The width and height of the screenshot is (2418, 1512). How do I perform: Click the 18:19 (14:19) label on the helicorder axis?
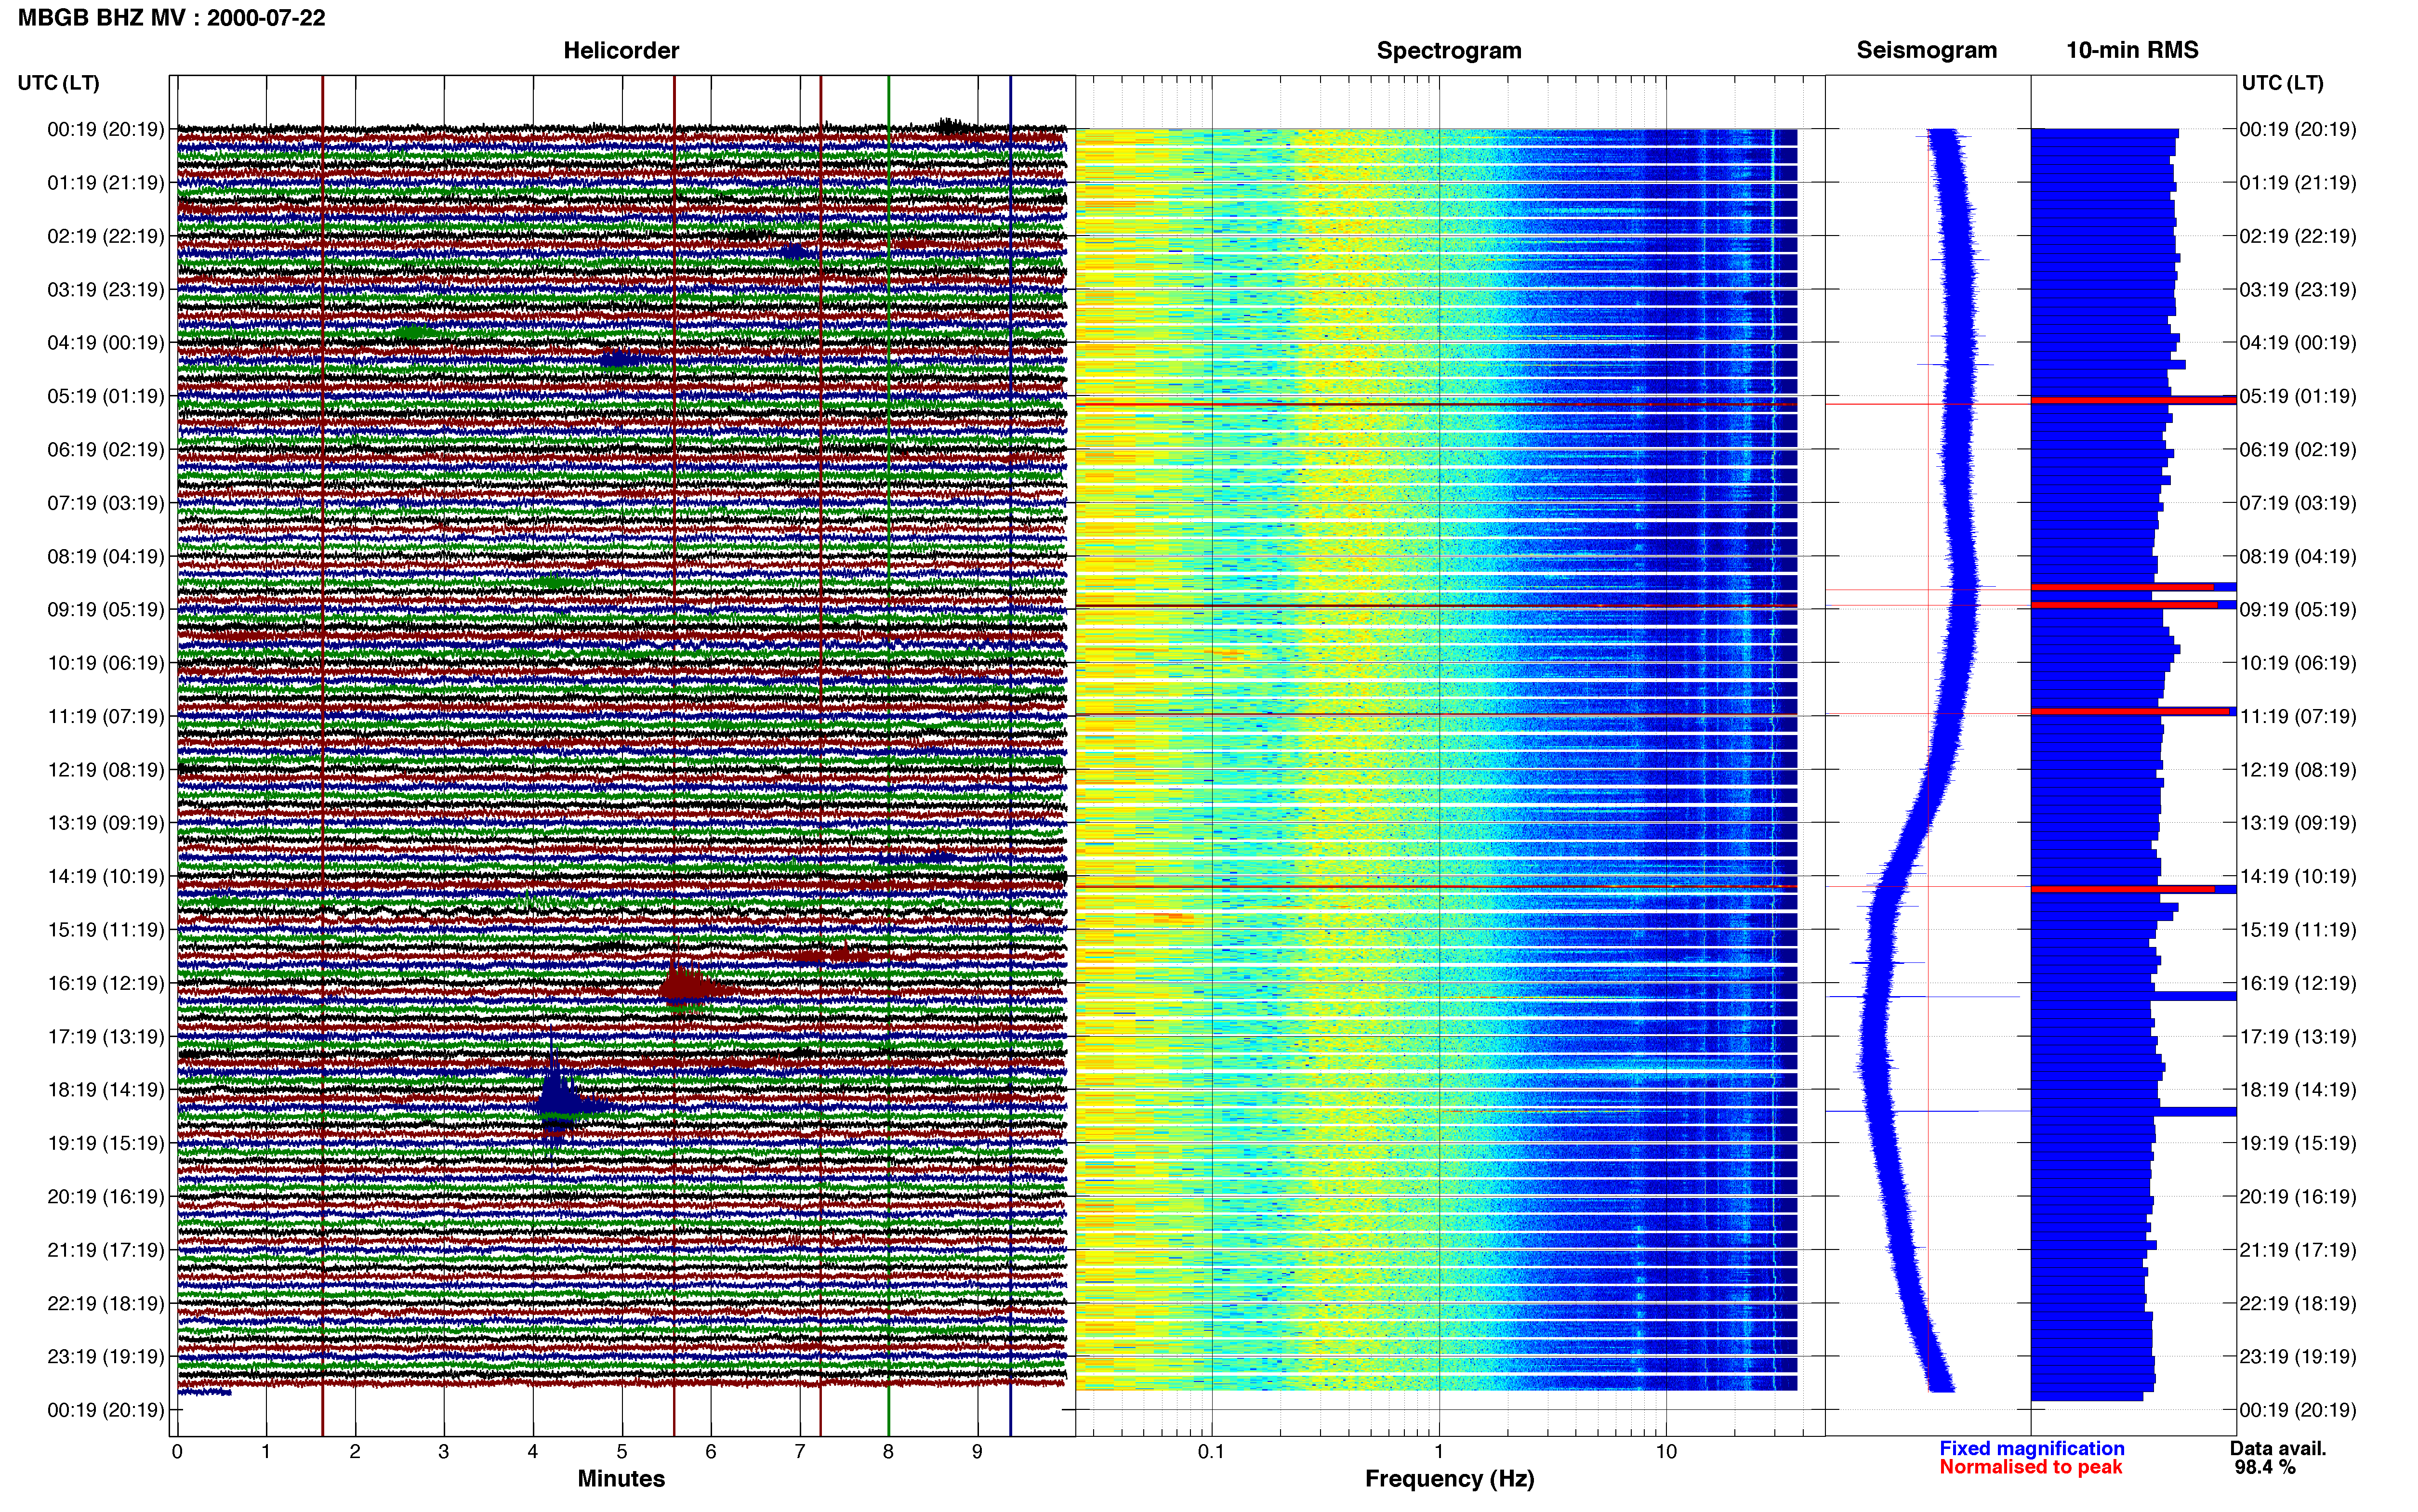click(x=106, y=1090)
